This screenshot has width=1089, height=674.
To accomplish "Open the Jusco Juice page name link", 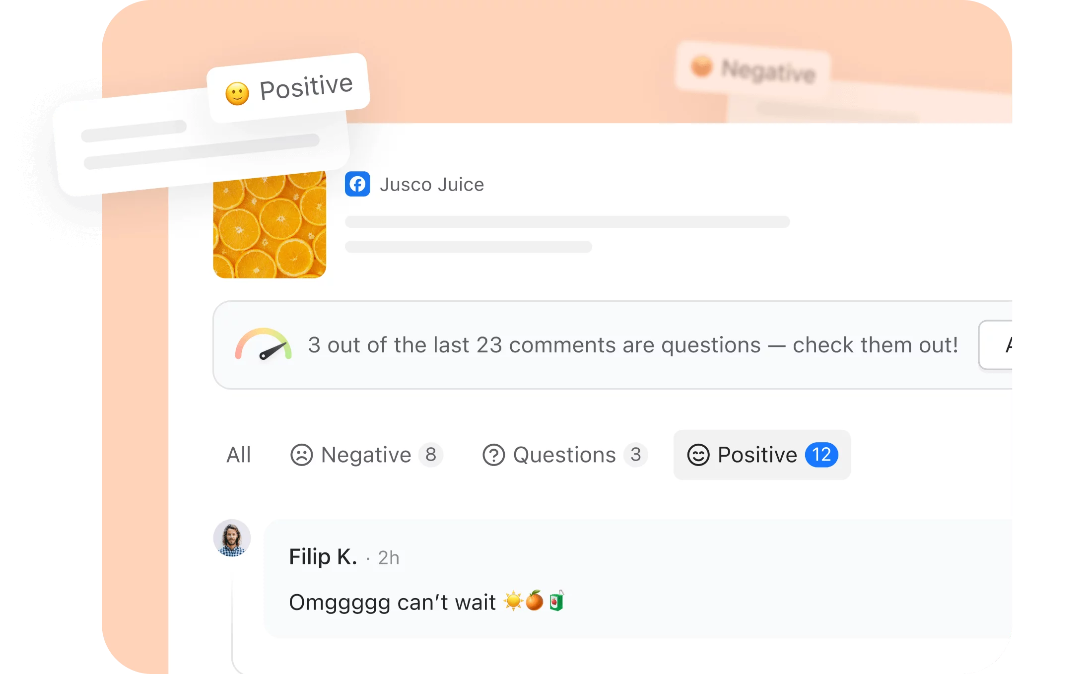I will 432,185.
